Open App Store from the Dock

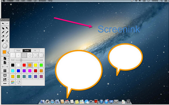pyautogui.click(x=106, y=102)
